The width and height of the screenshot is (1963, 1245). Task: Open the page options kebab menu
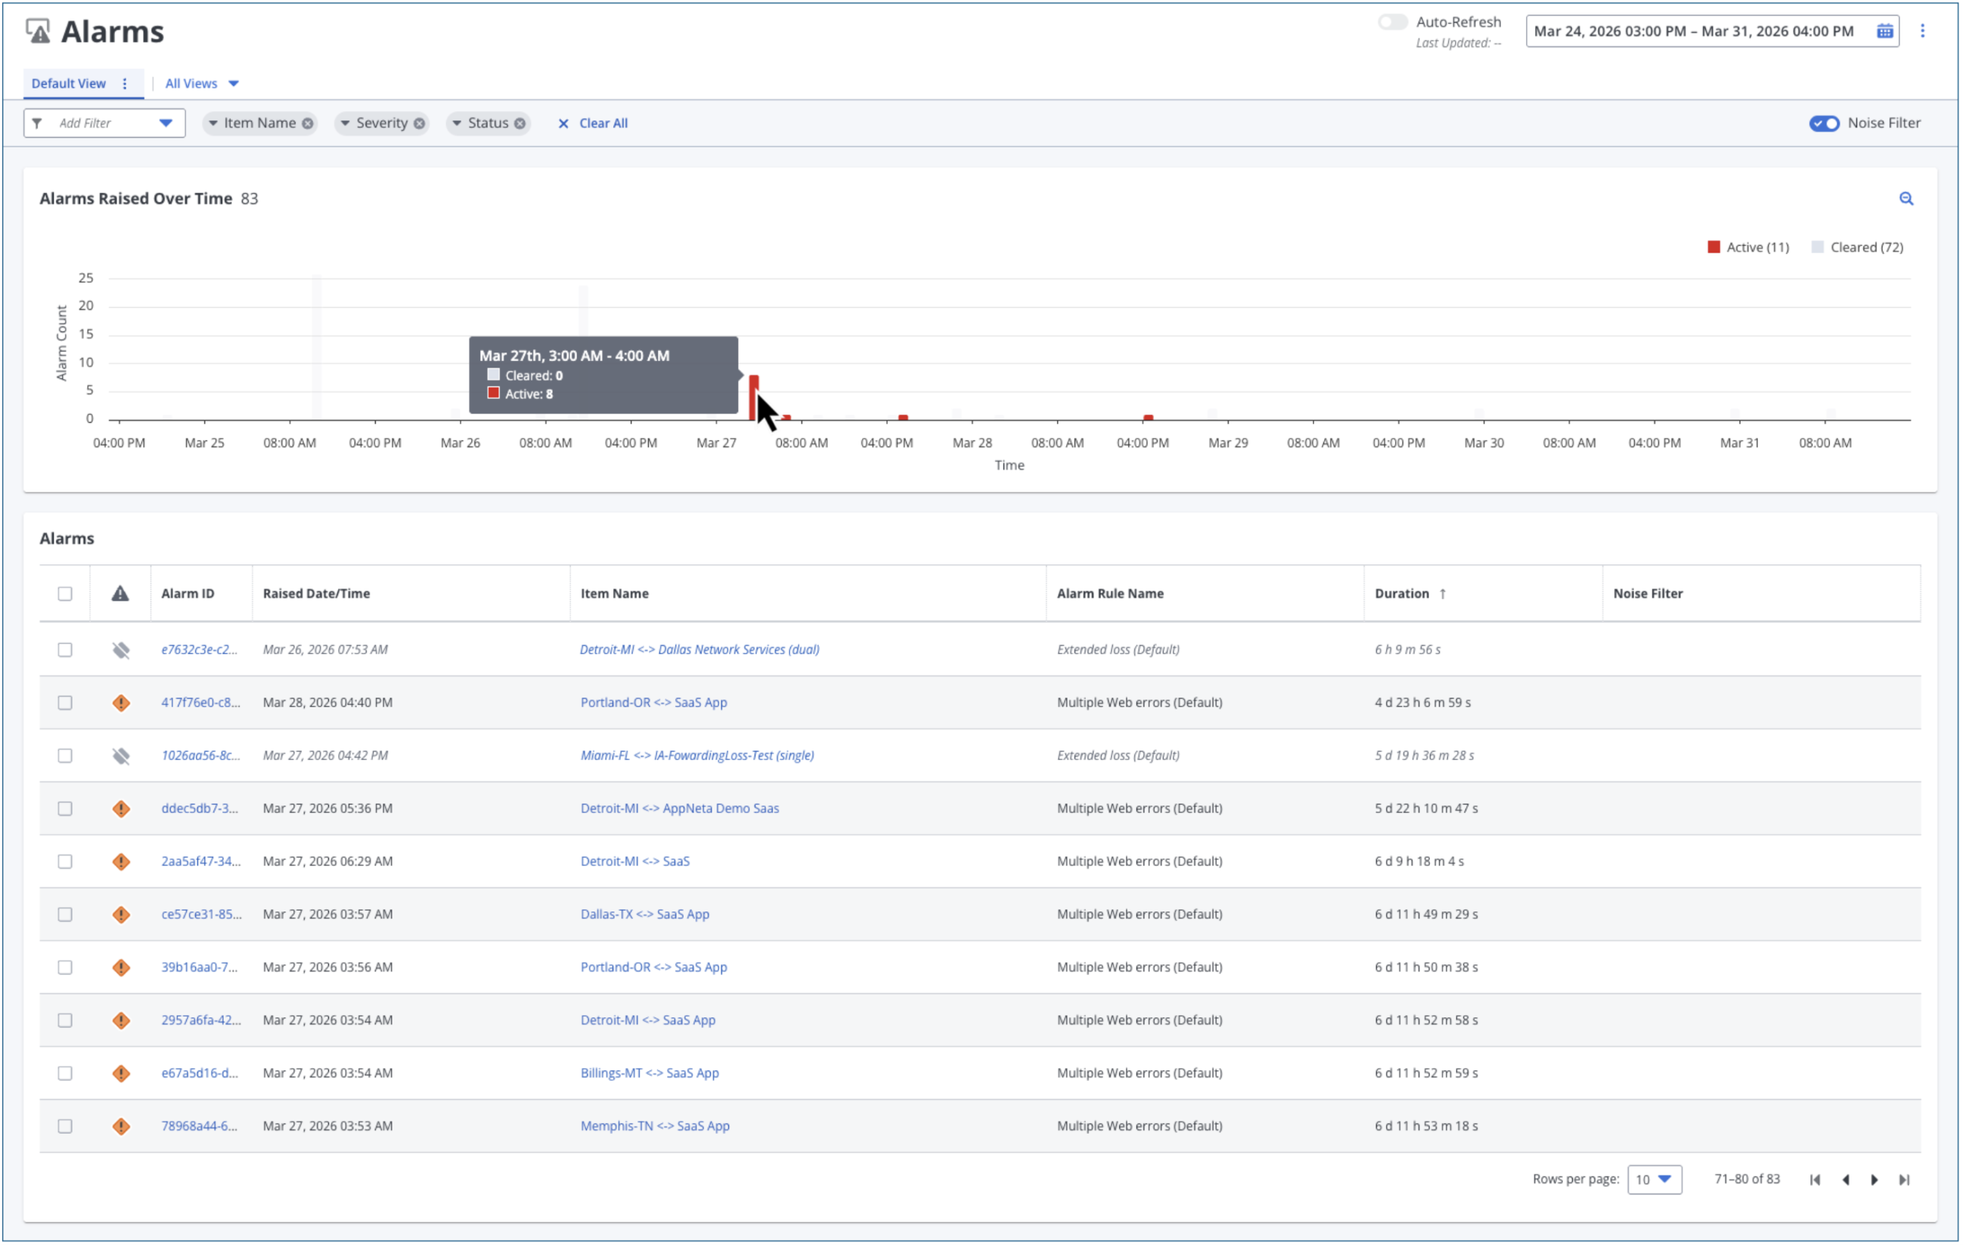pos(1922,31)
